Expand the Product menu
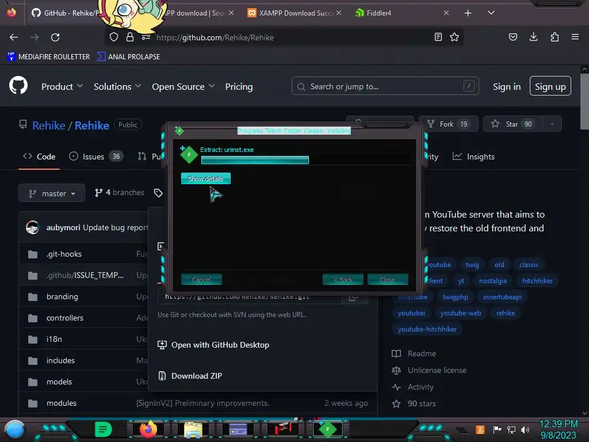 point(62,86)
